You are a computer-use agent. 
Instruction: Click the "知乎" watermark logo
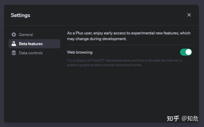click(173, 118)
